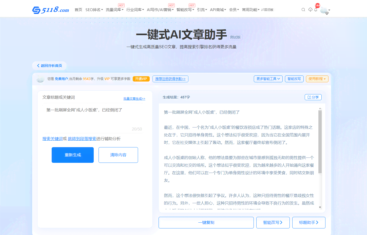The height and width of the screenshot is (235, 367).
Task: Click the article title input text area
Action: point(93,118)
